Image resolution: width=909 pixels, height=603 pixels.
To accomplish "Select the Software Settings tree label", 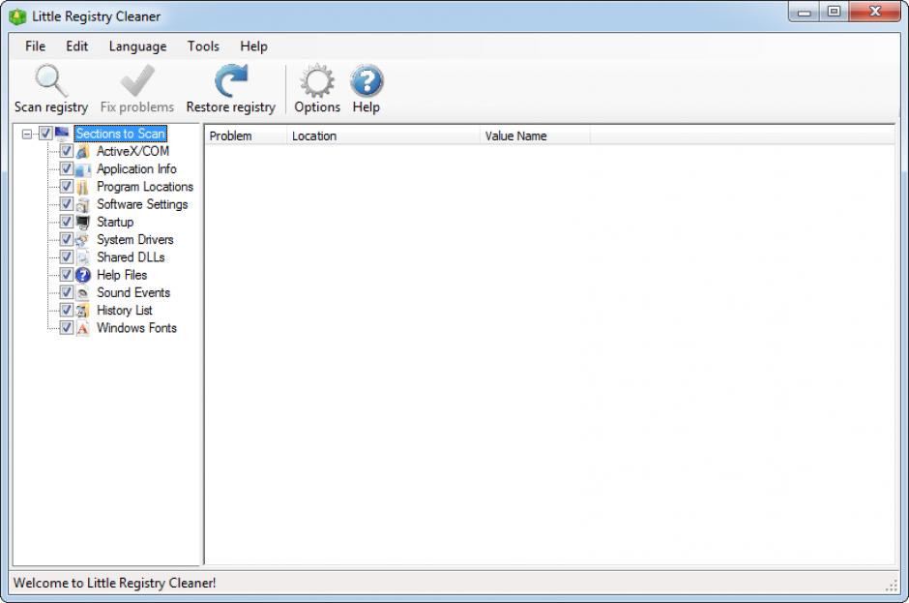I will point(142,204).
